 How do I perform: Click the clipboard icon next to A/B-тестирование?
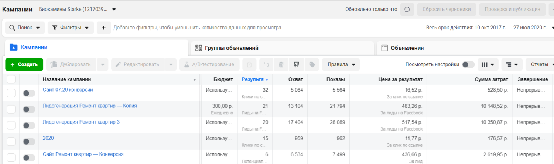pyautogui.click(x=249, y=65)
